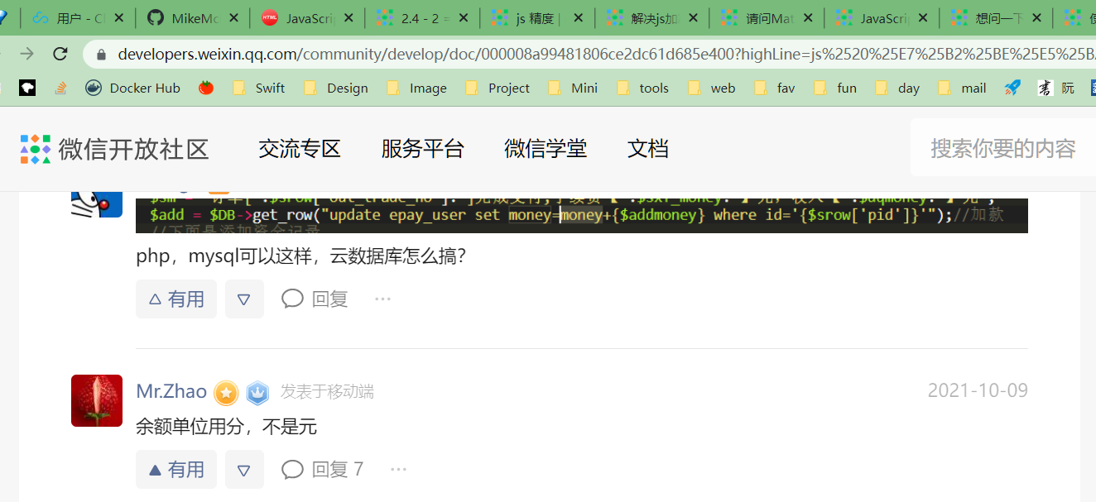The width and height of the screenshot is (1096, 502).
Task: Open more options for php mysql comment
Action: point(382,299)
